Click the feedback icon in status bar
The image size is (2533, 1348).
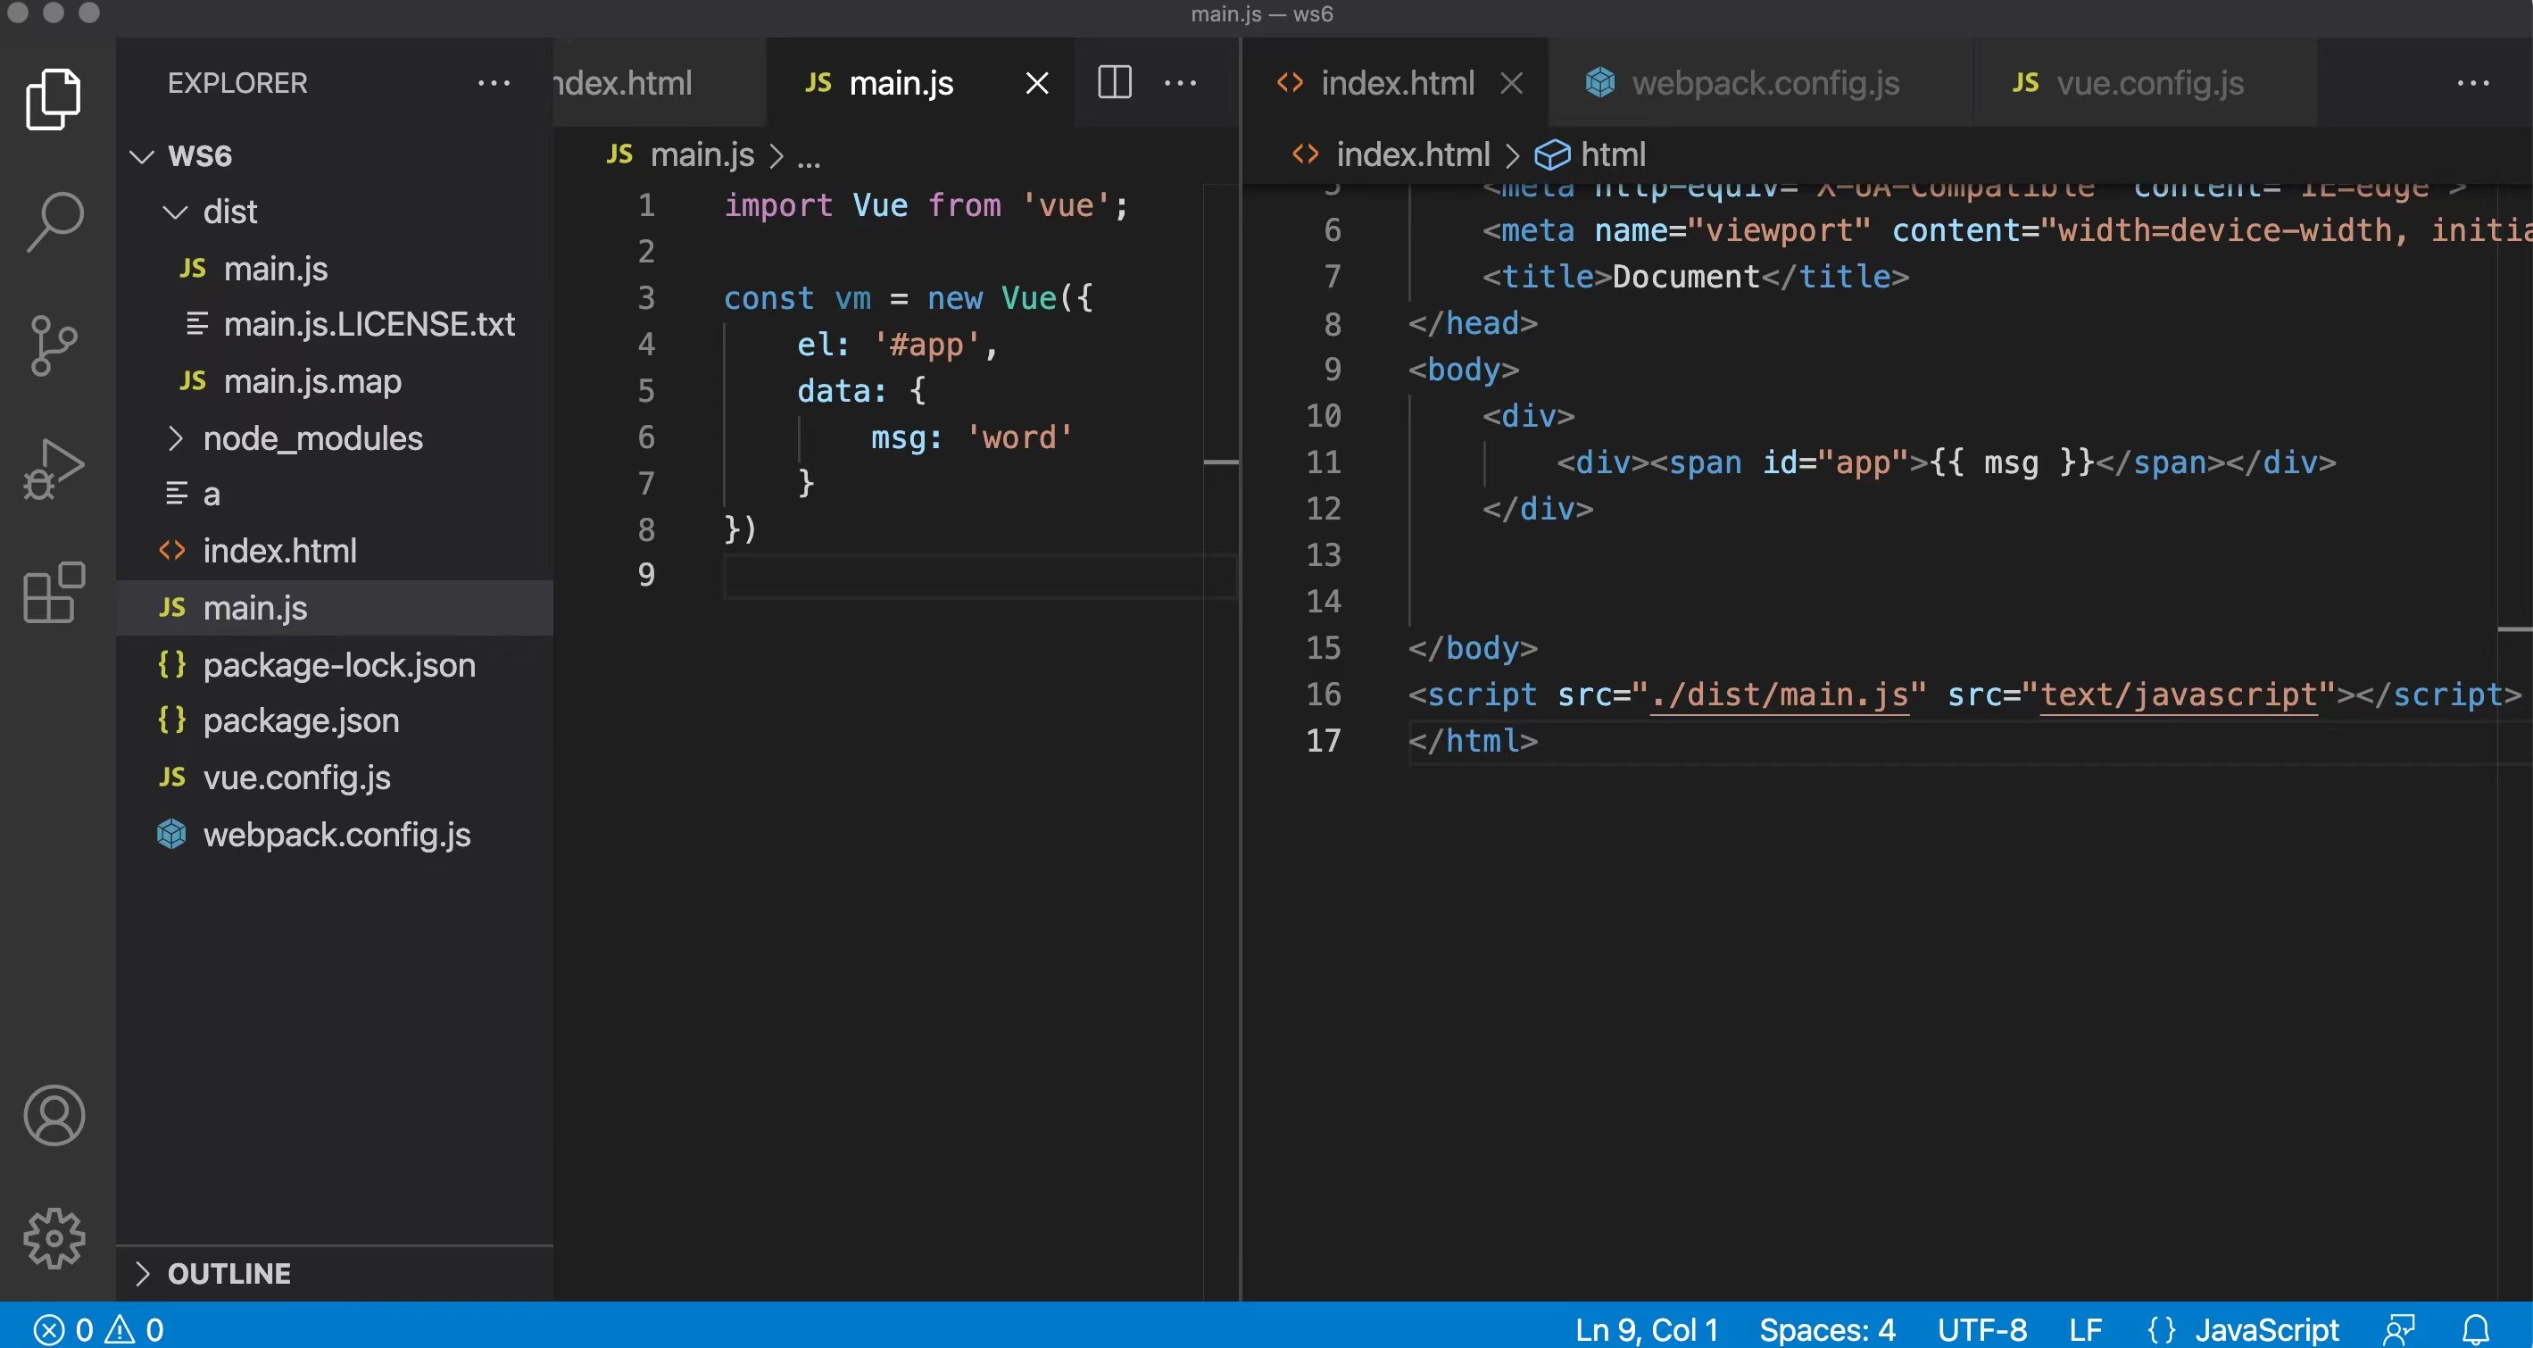point(2399,1330)
